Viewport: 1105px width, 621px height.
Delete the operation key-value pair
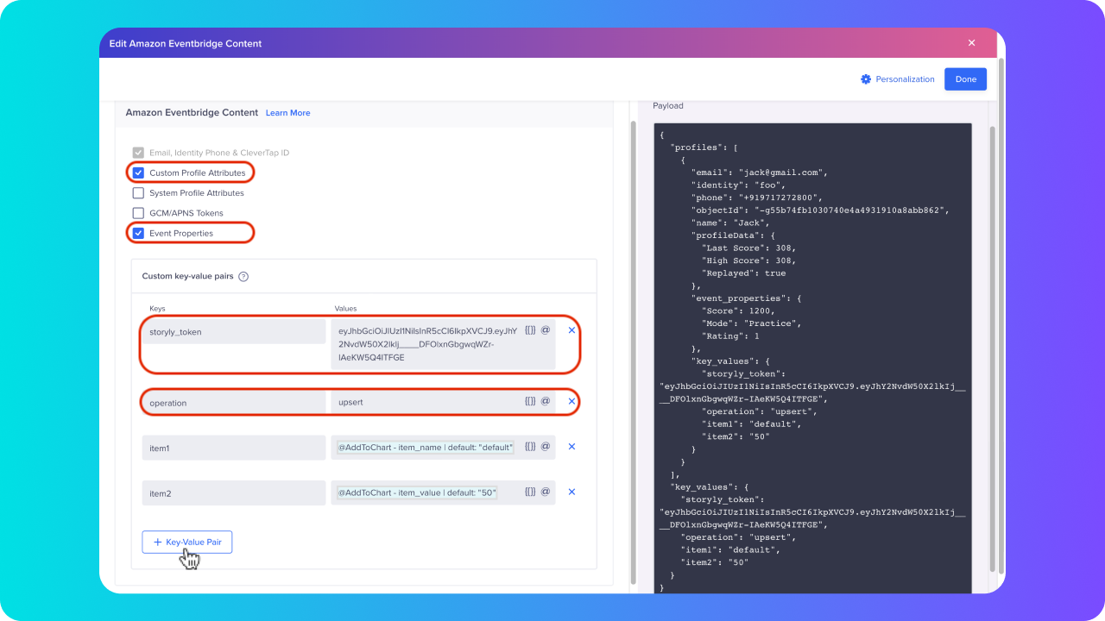coord(571,401)
